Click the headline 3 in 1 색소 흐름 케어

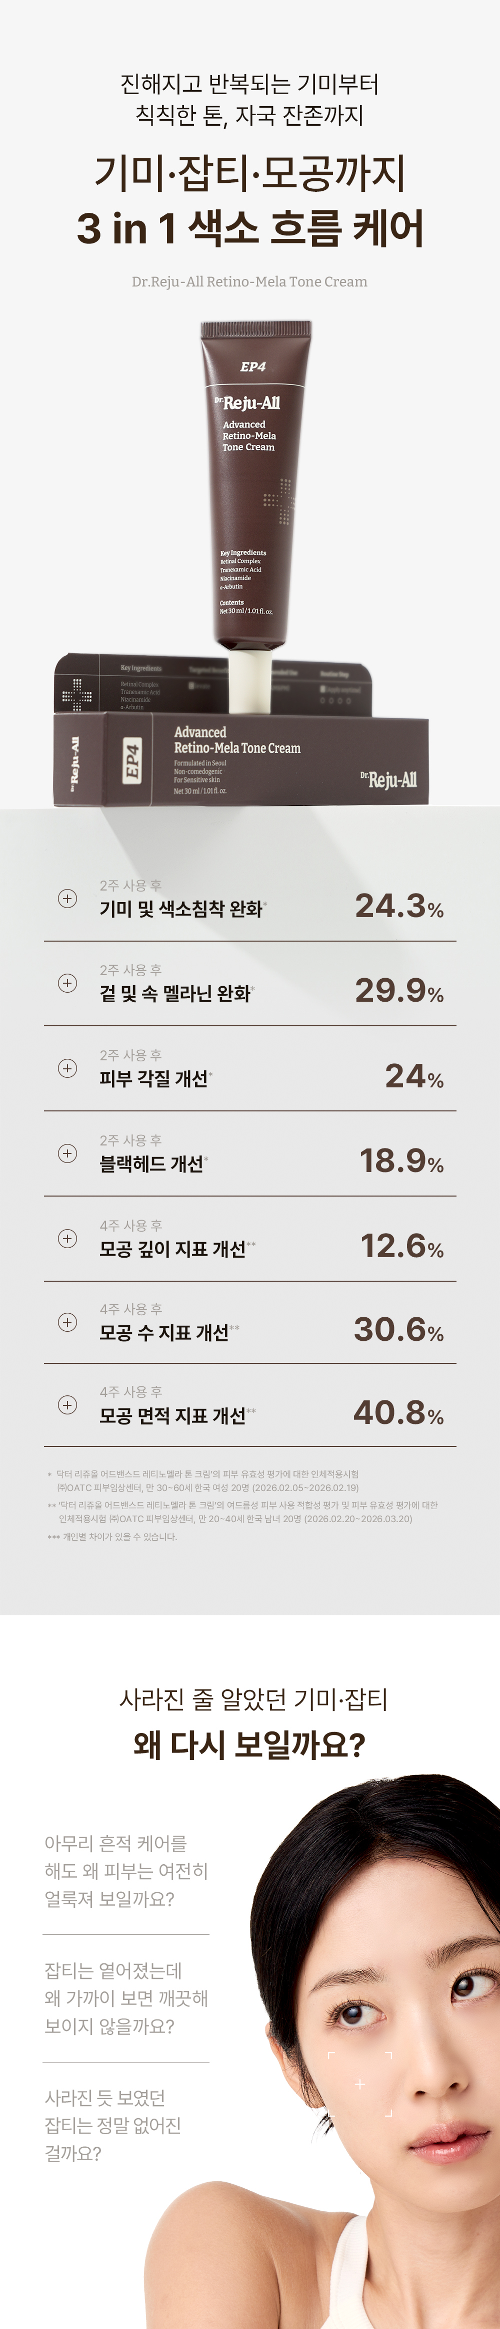250,228
